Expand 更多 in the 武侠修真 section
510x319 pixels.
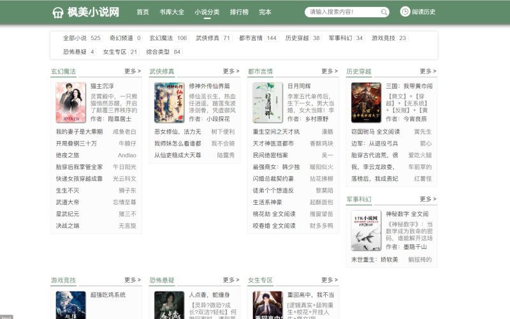click(x=231, y=71)
